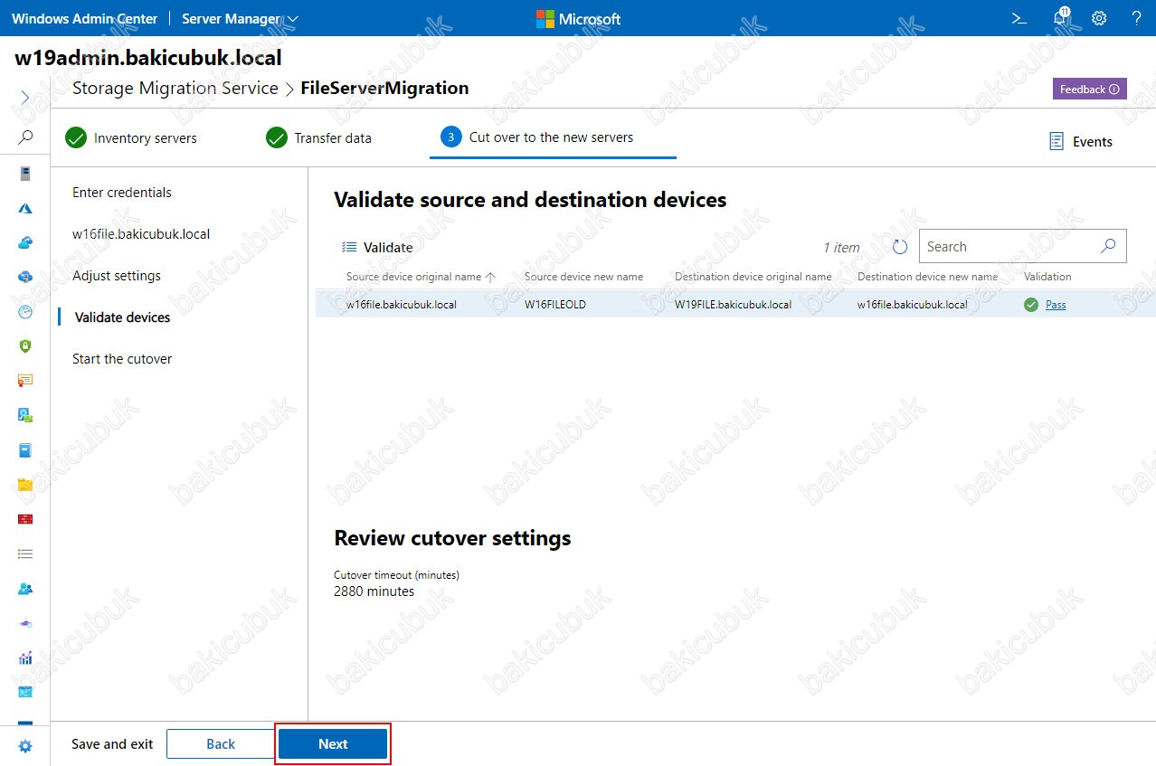Click the Validation column header
Viewport: 1156px width, 766px height.
point(1047,277)
